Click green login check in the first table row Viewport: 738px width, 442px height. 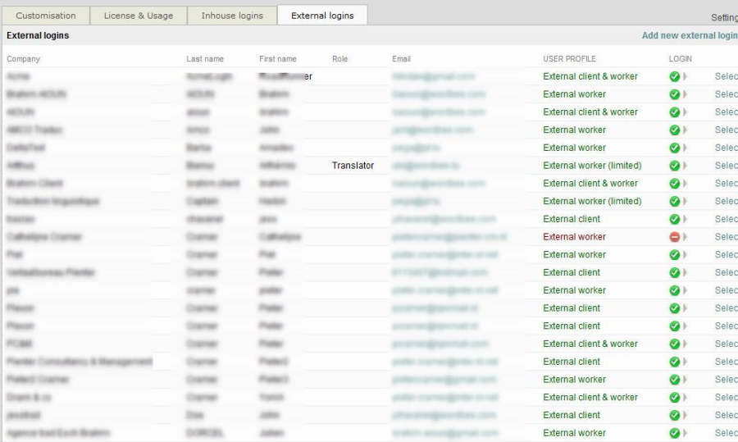click(x=674, y=76)
